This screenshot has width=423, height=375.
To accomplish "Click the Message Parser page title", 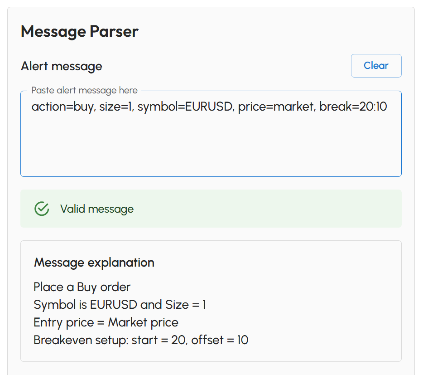I will pyautogui.click(x=79, y=31).
